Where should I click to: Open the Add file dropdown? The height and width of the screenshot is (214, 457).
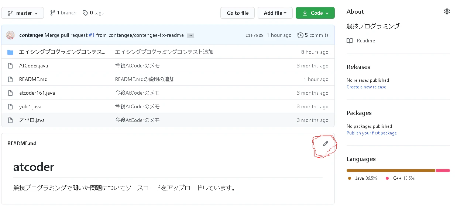(x=275, y=13)
